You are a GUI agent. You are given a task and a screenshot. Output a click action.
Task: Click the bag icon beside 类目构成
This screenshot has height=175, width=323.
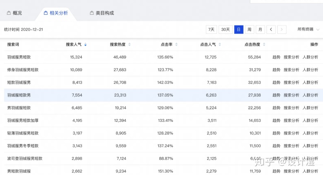click(x=92, y=13)
